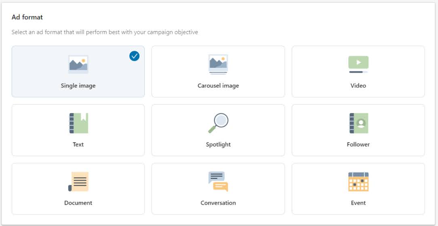Click the Carousel image stacked-photo icon

[218, 65]
